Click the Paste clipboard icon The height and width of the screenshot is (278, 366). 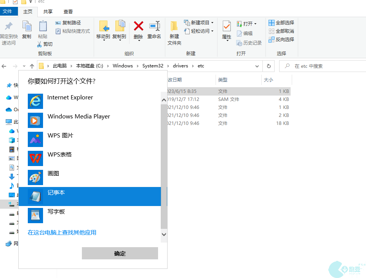coord(43,27)
